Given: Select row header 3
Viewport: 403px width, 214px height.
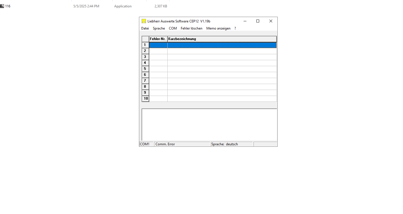Looking at the screenshot, I should (145, 57).
